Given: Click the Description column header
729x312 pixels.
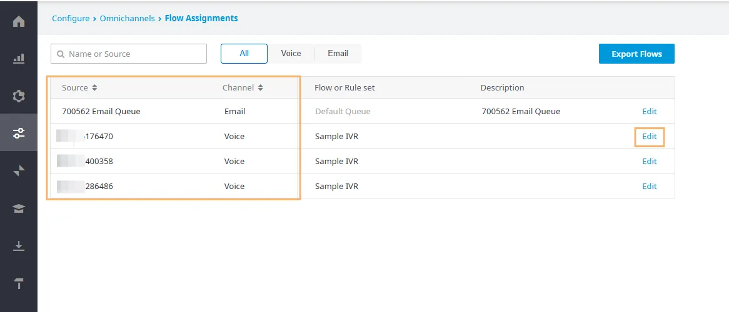Looking at the screenshot, I should [502, 88].
